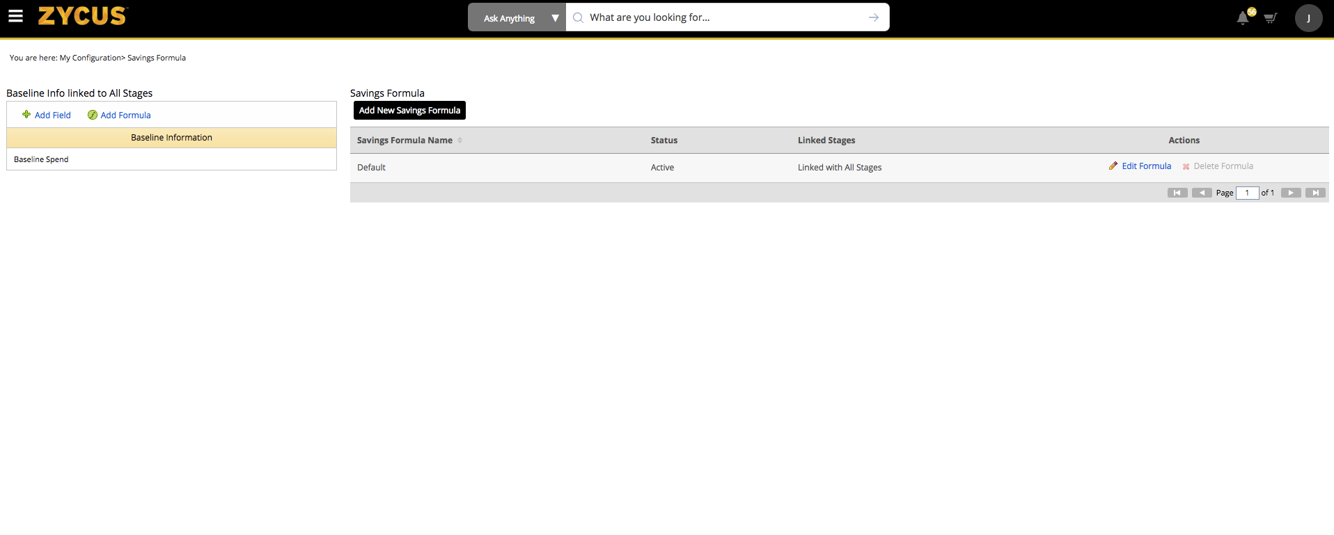1334x535 pixels.
Task: Edit the Default savings formula
Action: [1146, 166]
